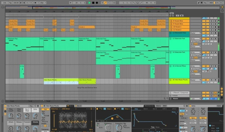
Task: Solo the B Echo return track
Action: click(211, 96)
